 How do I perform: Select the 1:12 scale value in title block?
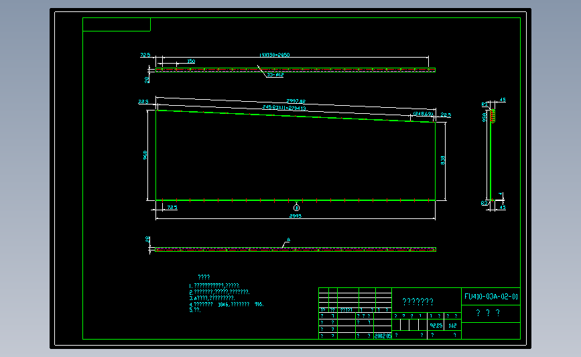pyautogui.click(x=452, y=326)
